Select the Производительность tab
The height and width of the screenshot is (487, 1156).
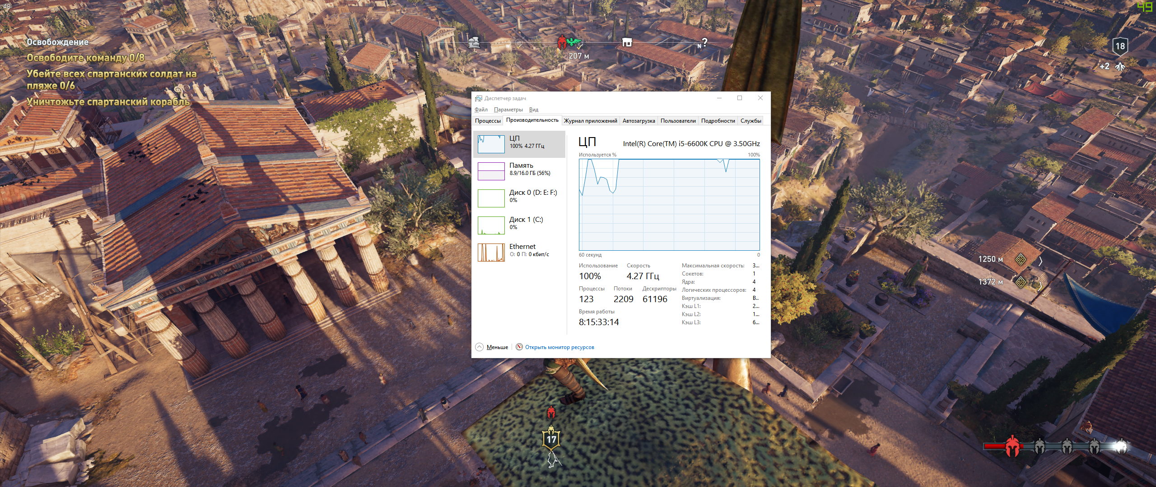pyautogui.click(x=532, y=120)
